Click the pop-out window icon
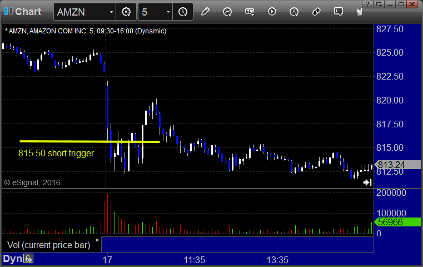 379,4
